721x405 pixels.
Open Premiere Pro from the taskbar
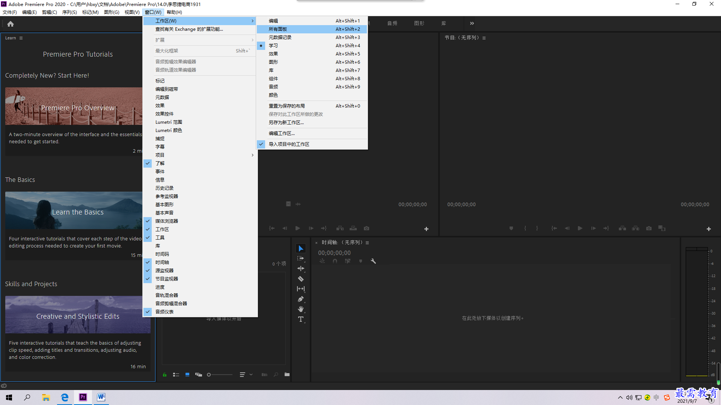pyautogui.click(x=83, y=397)
